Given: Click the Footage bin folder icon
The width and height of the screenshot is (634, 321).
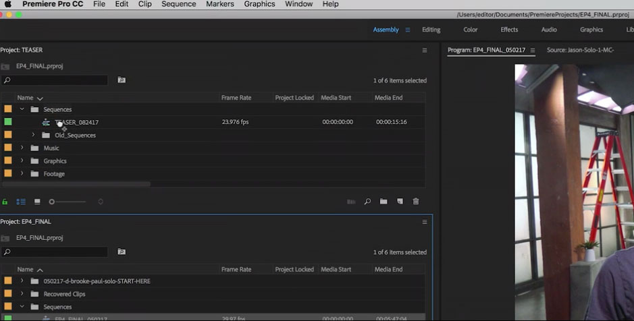Looking at the screenshot, I should 35,174.
